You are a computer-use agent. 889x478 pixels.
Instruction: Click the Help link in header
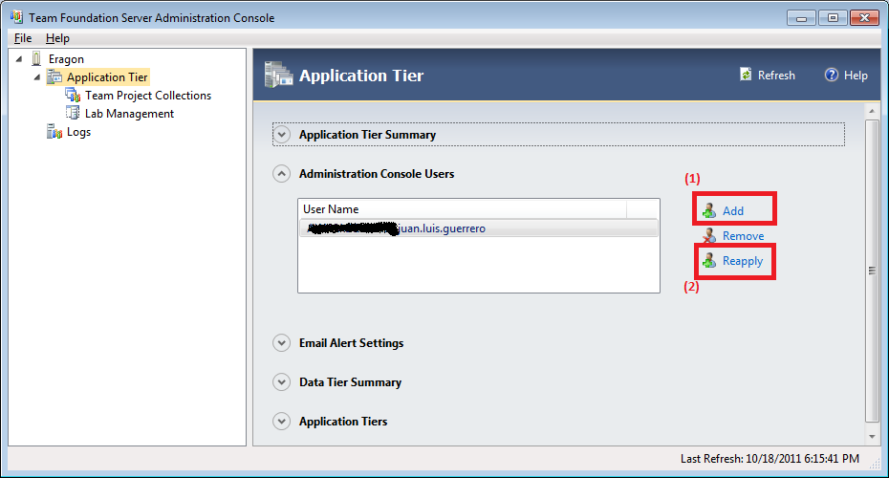click(856, 75)
